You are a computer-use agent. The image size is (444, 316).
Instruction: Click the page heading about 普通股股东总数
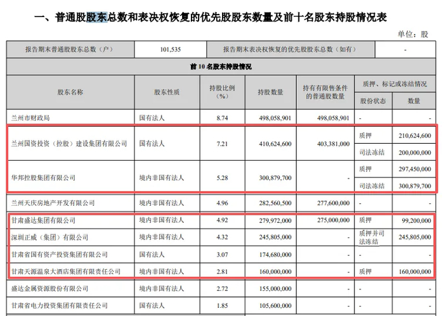(x=210, y=17)
